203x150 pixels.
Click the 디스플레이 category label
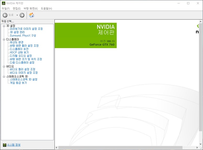(x=13, y=39)
